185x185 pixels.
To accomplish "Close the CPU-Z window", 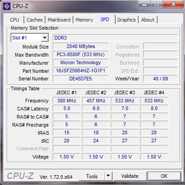I will pos(173,4).
